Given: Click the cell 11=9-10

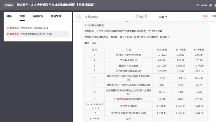Looking at the screenshot, I should tap(95, 119).
